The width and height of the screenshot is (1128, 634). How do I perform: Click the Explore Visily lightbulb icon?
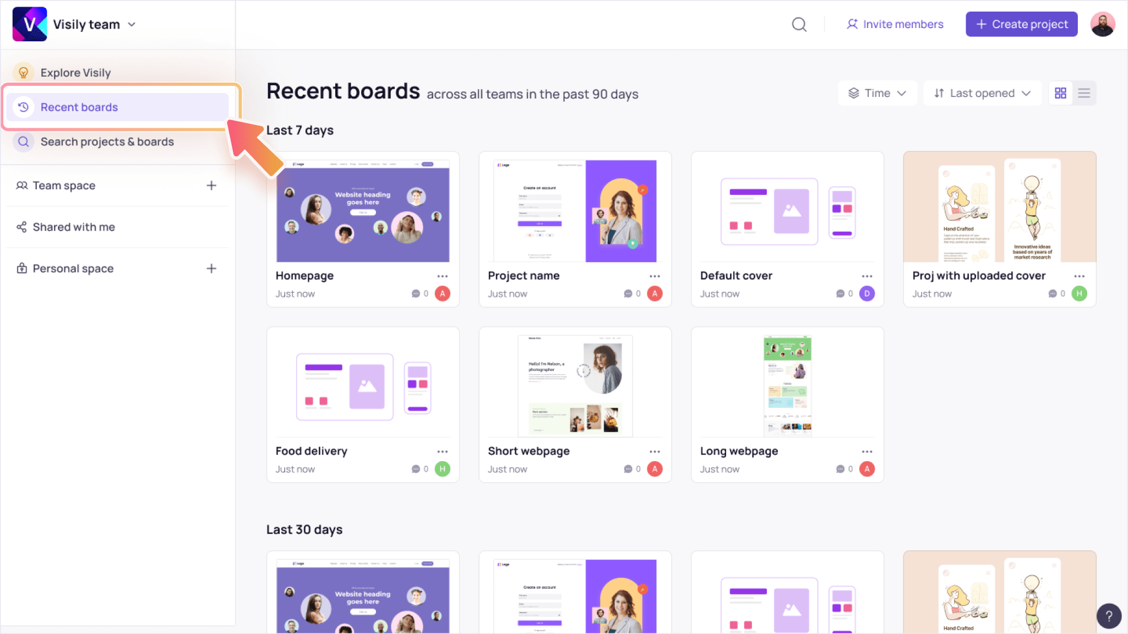coord(23,71)
